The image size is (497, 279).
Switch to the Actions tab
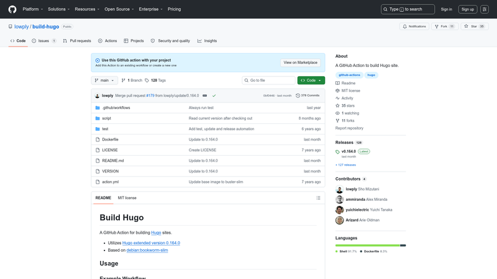pos(107,41)
